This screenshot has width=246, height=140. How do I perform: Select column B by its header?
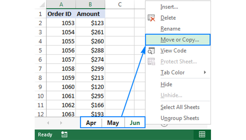90,4
